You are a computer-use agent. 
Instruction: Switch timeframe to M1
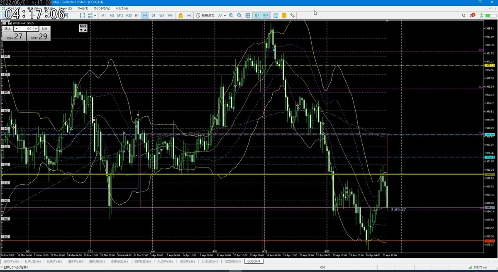pos(104,15)
